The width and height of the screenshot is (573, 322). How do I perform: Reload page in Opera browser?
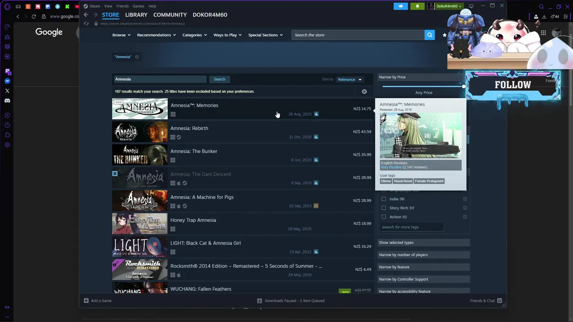[x=34, y=17]
